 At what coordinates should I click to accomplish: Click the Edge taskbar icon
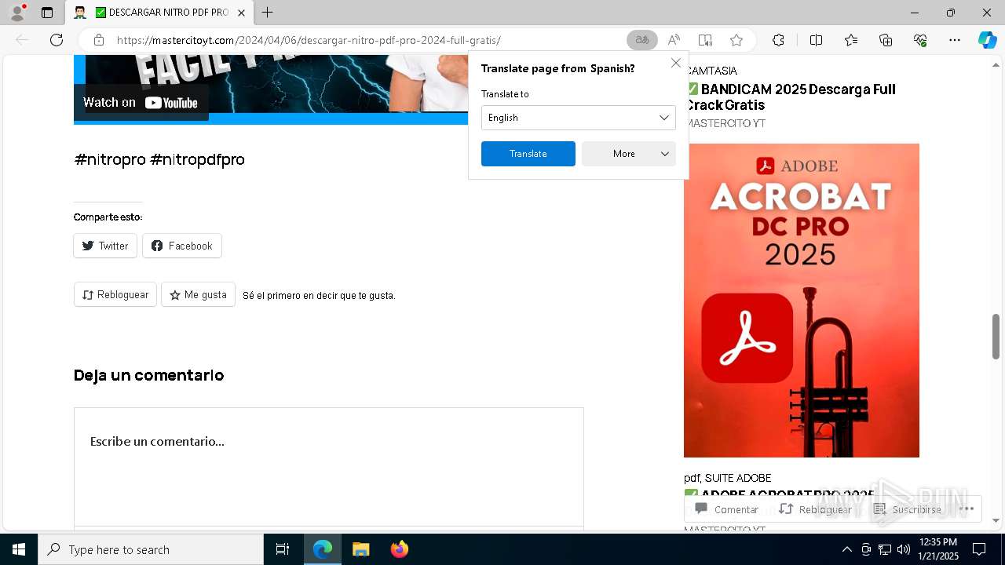pos(323,549)
